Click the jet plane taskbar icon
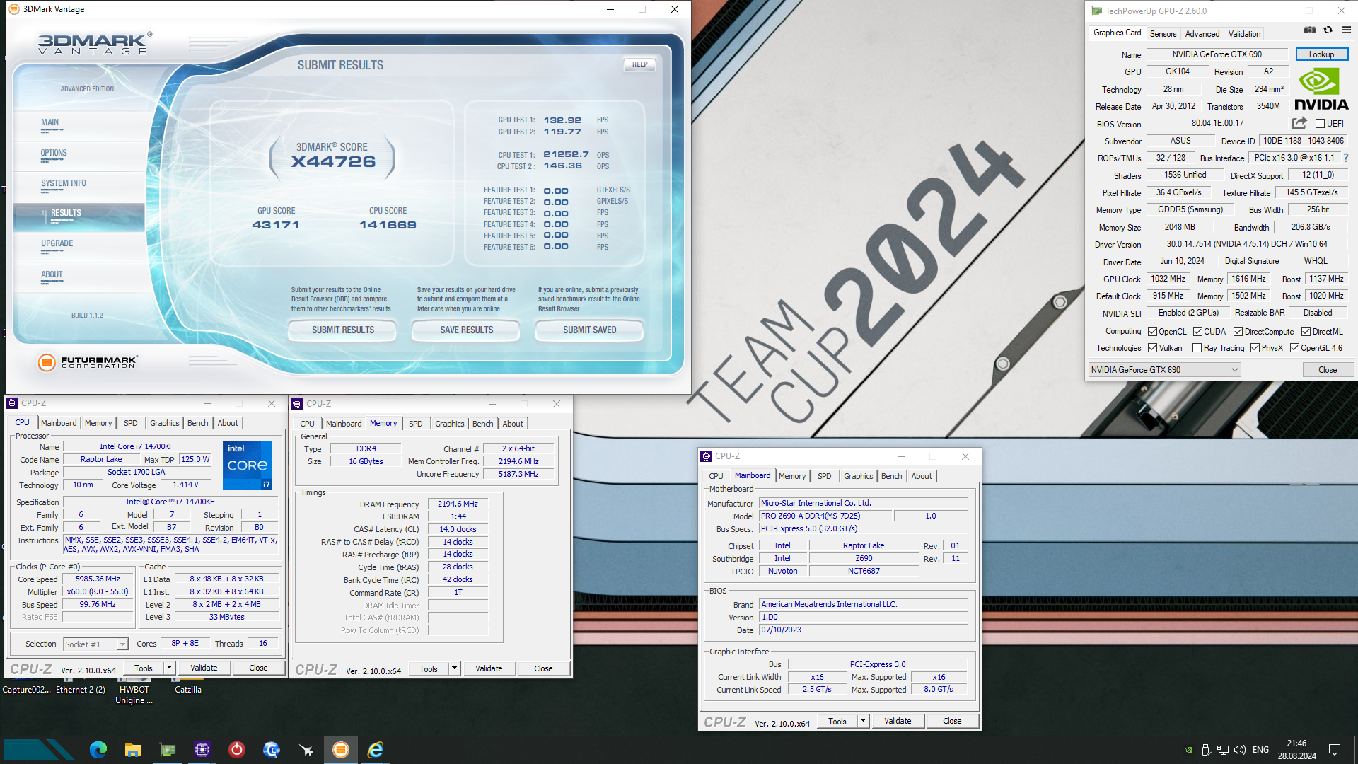The image size is (1358, 764). (x=306, y=749)
